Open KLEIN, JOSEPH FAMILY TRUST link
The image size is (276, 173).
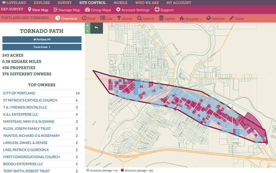[x=27, y=128]
